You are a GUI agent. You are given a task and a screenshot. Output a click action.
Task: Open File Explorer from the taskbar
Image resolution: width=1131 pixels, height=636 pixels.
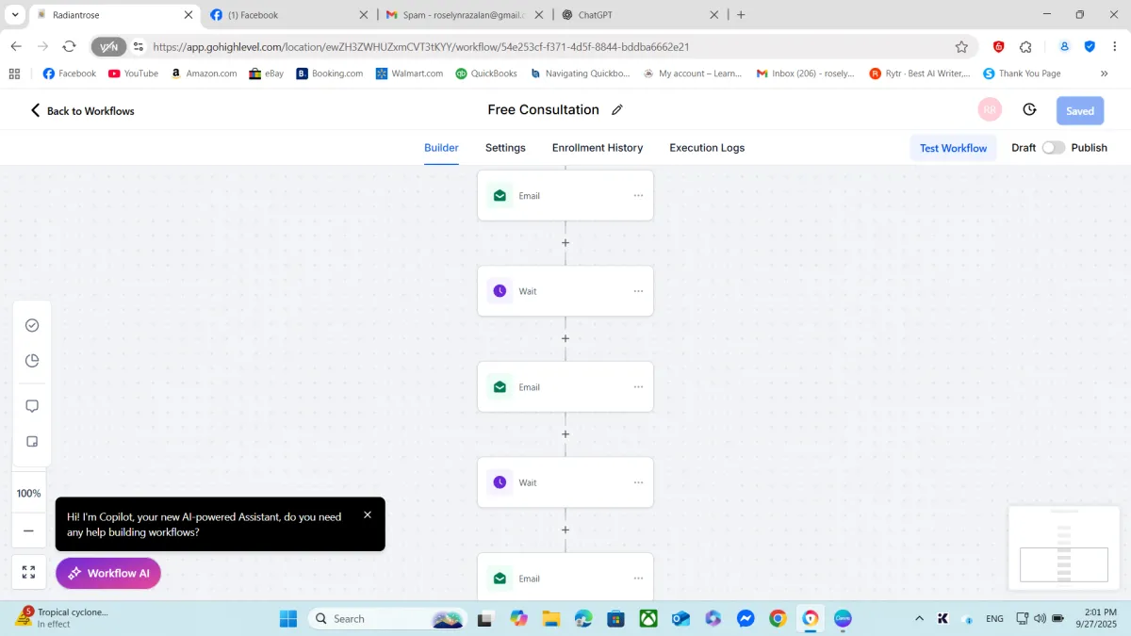pos(550,619)
